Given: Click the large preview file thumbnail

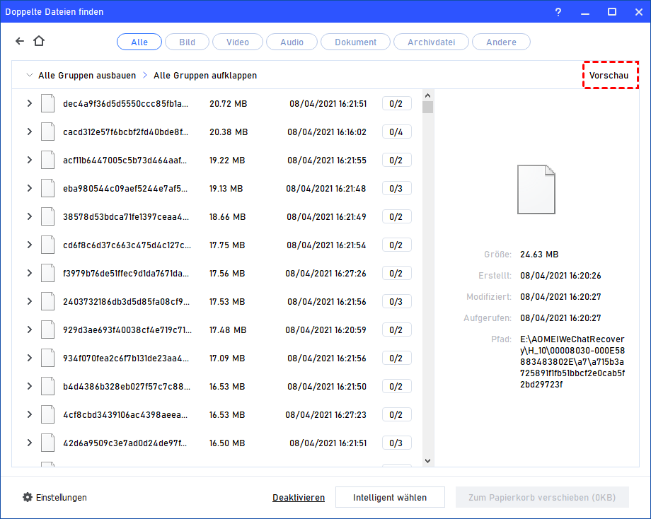Looking at the screenshot, I should tap(536, 189).
